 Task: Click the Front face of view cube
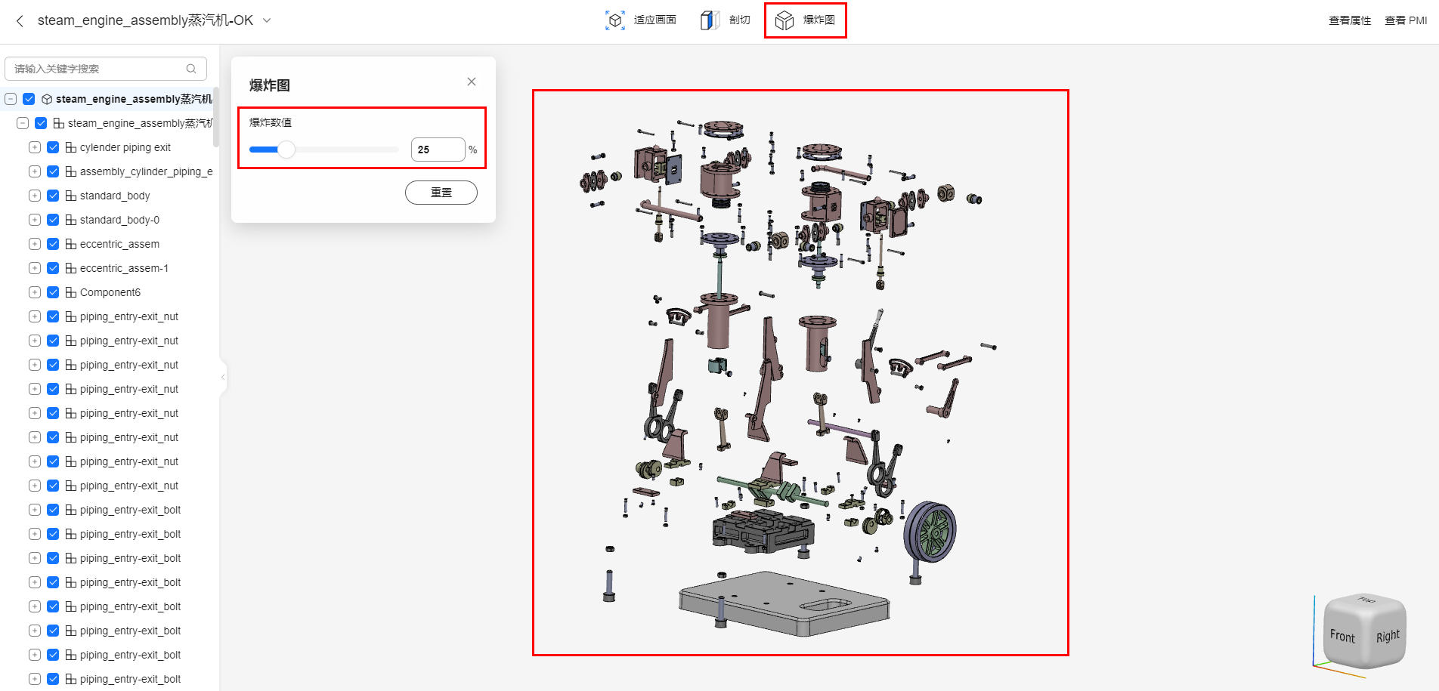point(1342,636)
